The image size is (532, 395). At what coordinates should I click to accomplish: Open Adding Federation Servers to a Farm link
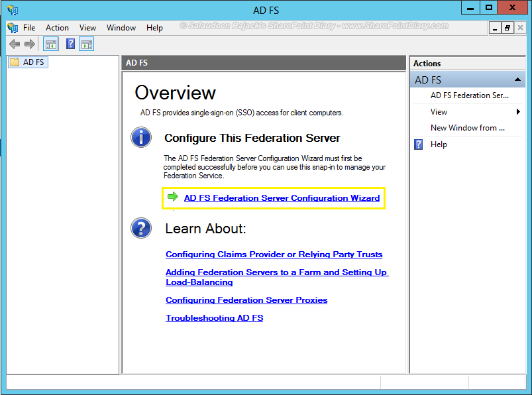277,277
